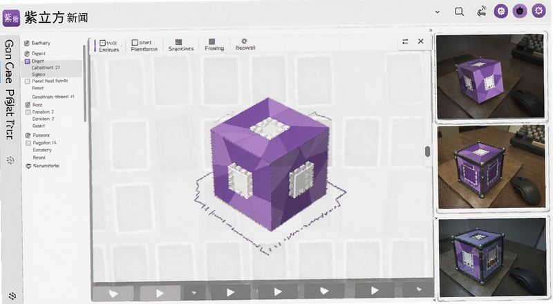Screen dimensions: 553x304
Task: Open the plain purple gear settings icon
Action: [538, 11]
